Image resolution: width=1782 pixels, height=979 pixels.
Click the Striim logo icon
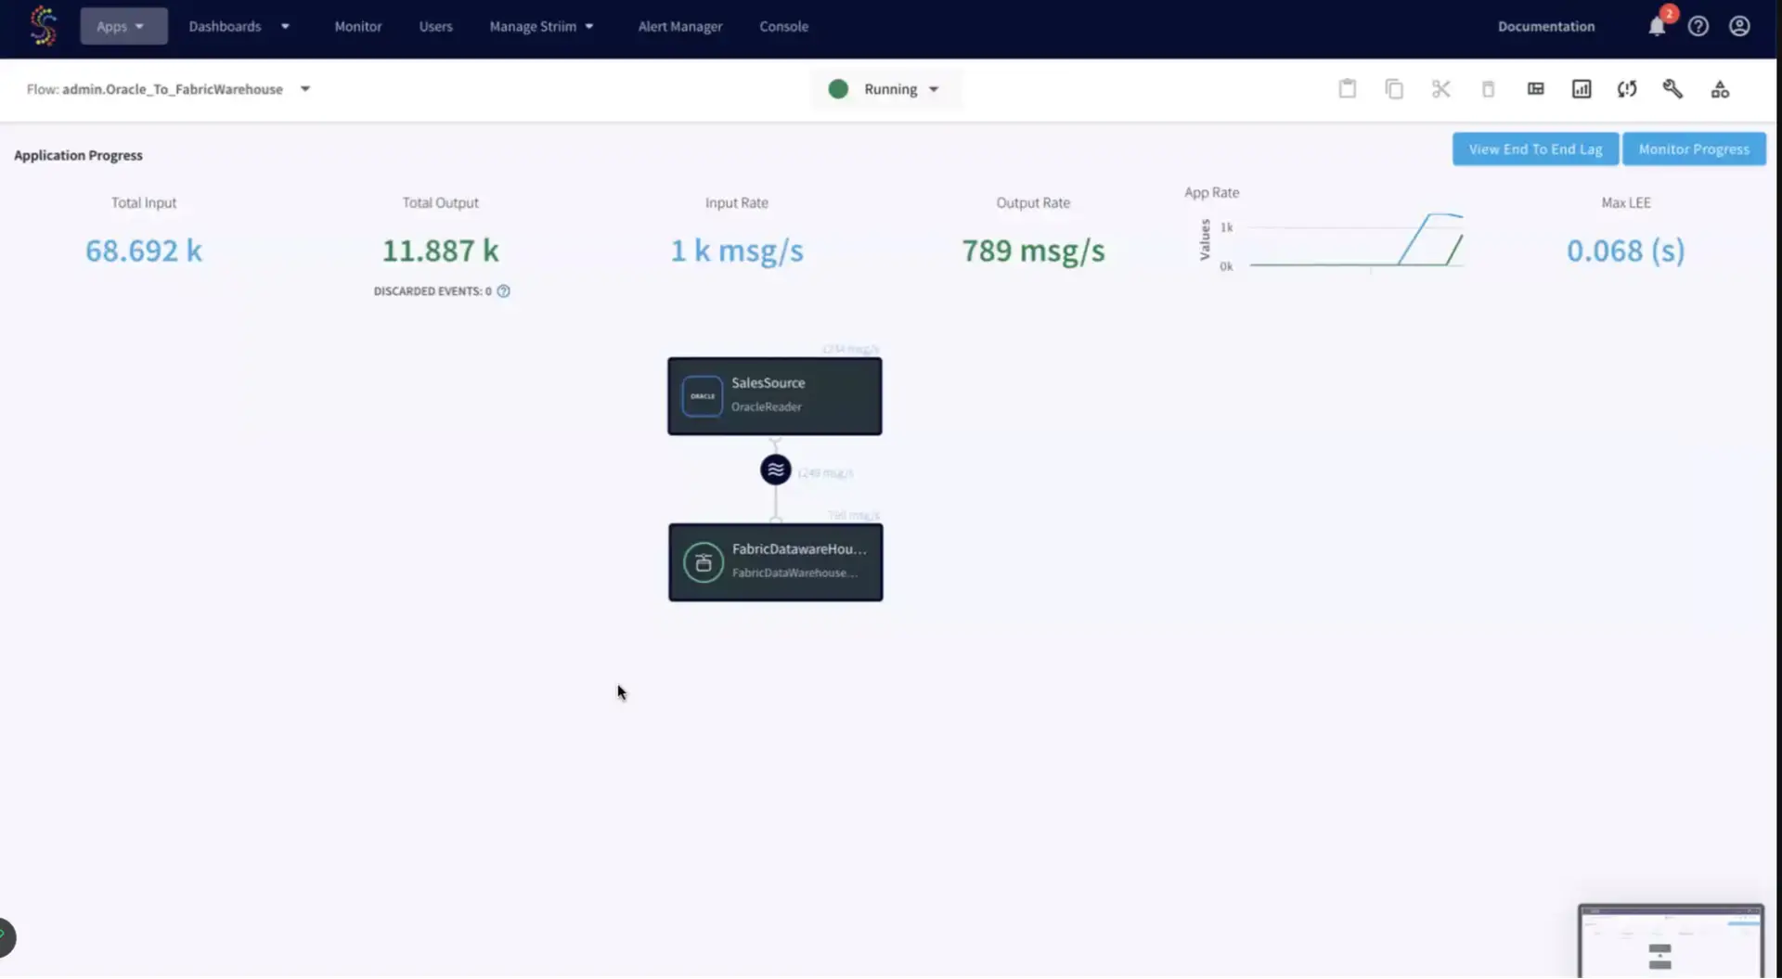pos(43,26)
